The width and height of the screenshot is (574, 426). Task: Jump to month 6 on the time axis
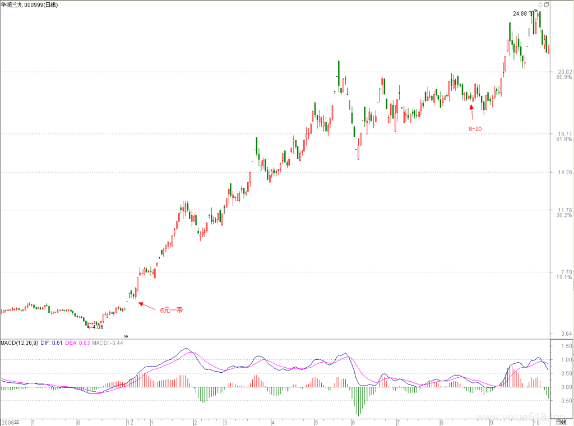pyautogui.click(x=353, y=423)
